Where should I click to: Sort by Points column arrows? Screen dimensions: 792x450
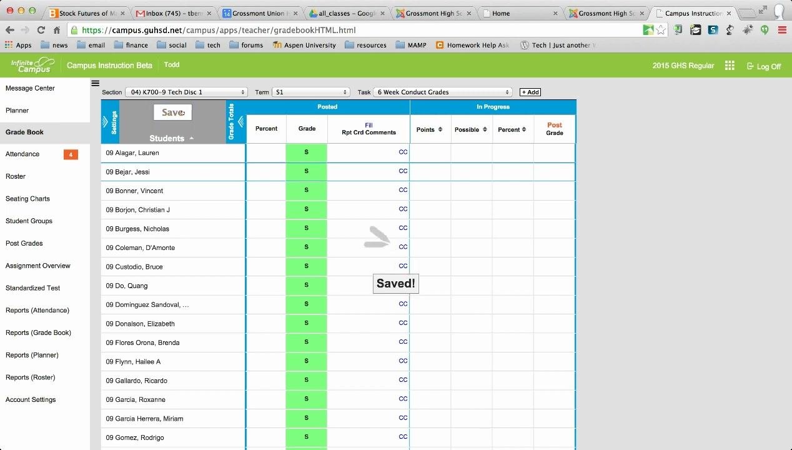440,129
